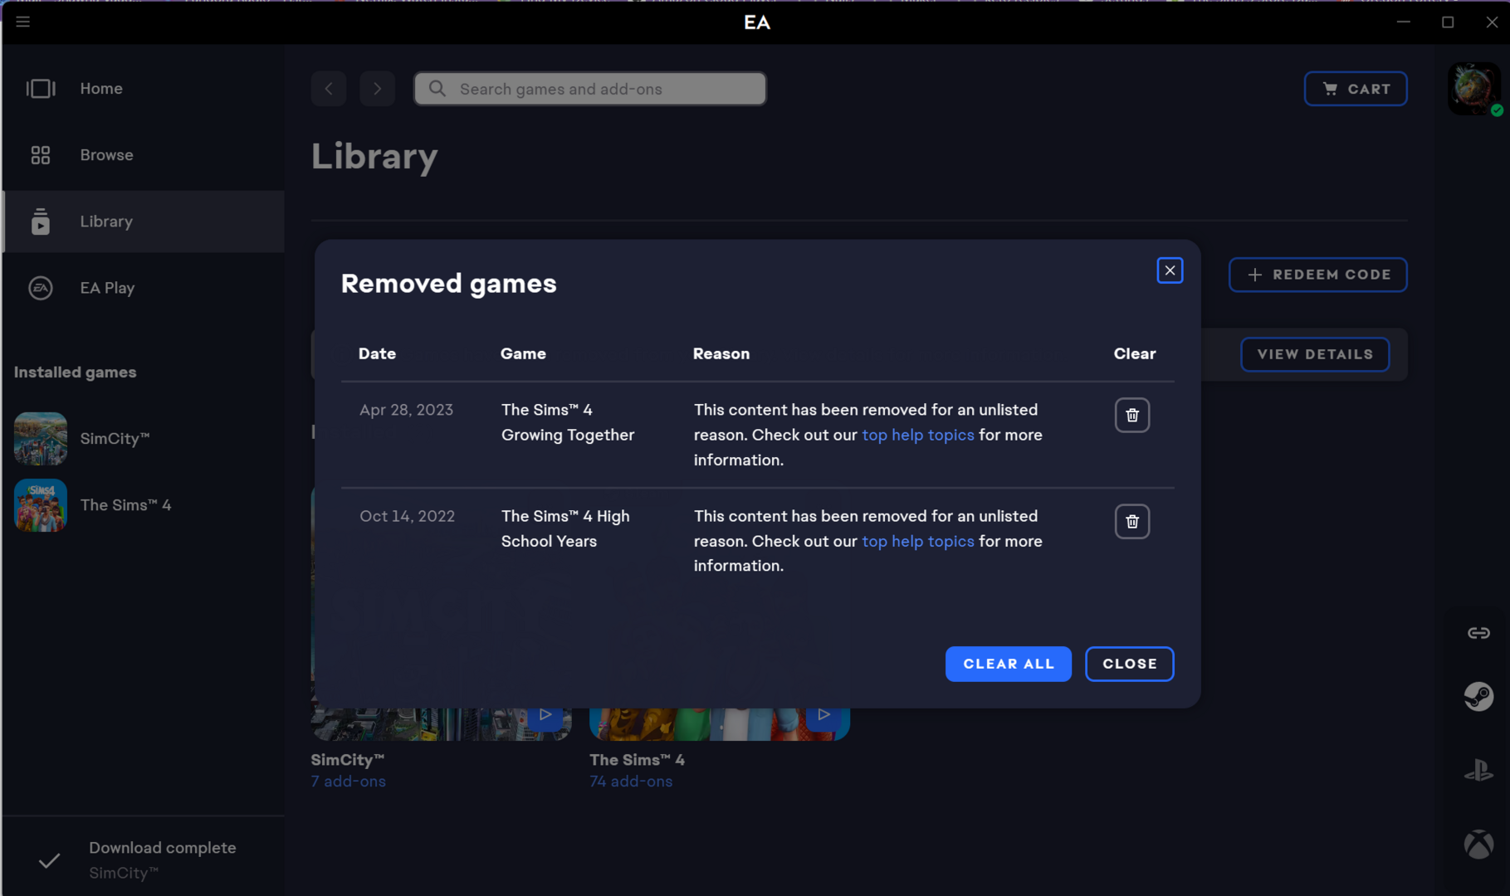Click the linked accounts chain icon
Screen dimensions: 1510x896
(1478, 633)
